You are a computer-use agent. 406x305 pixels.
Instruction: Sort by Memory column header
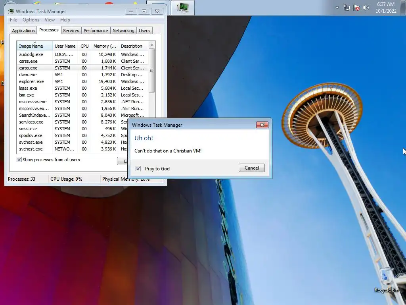coord(105,46)
